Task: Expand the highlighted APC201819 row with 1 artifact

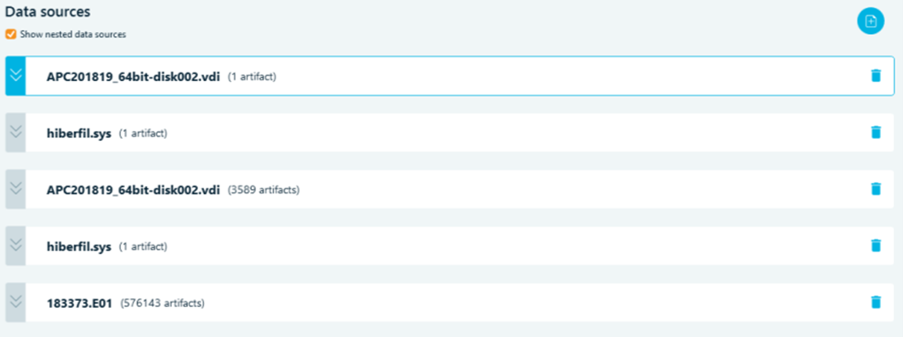Action: [15, 76]
